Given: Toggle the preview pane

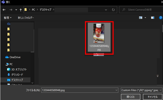Looking at the screenshot, I should tap(153, 18).
